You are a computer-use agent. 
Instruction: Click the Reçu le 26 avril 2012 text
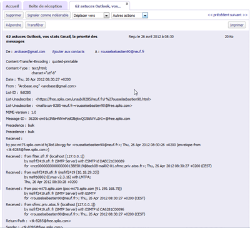pyautogui.click(x=151, y=37)
